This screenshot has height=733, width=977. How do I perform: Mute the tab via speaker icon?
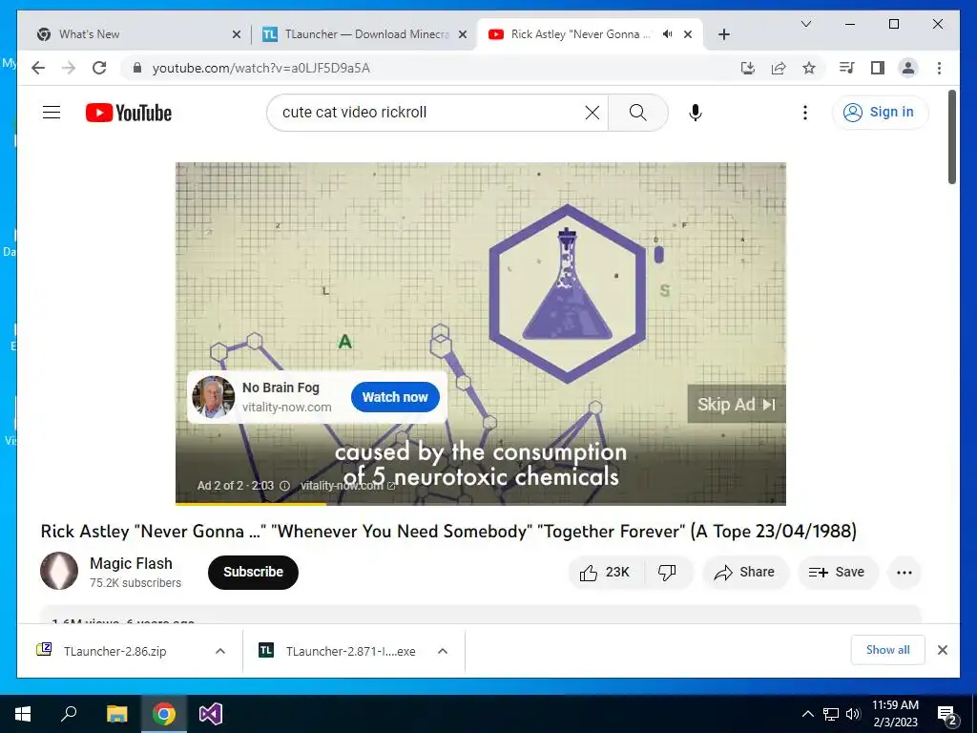[667, 34]
